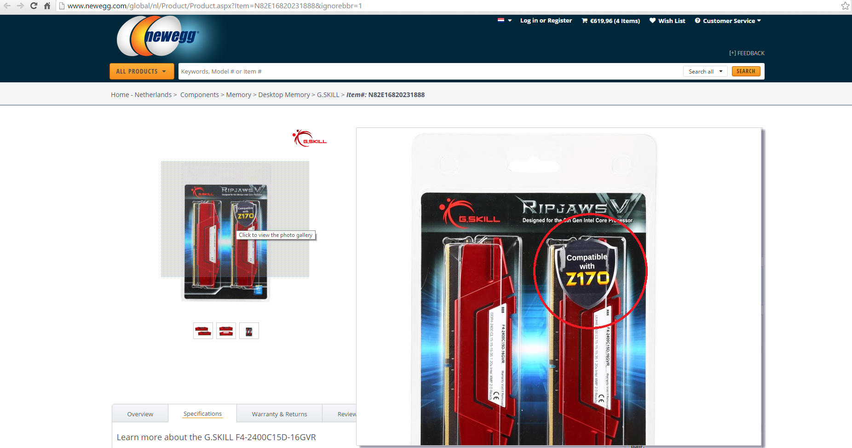Click the browser forward arrow
Viewport: 852px width, 448px height.
pos(20,6)
